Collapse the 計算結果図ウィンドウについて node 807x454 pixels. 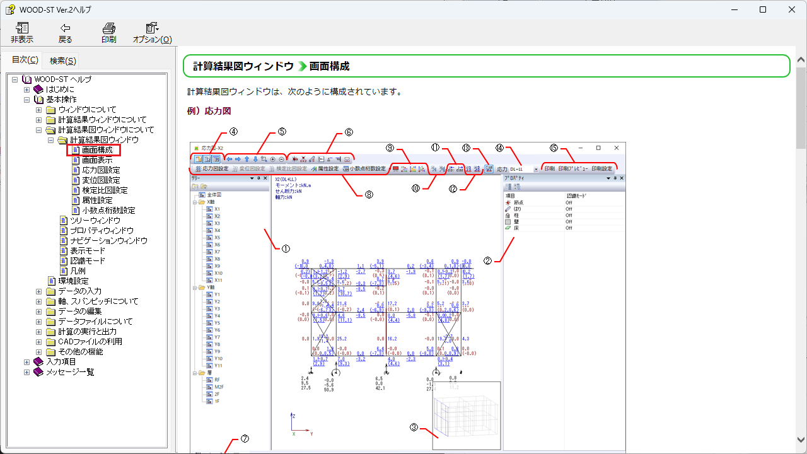39,130
